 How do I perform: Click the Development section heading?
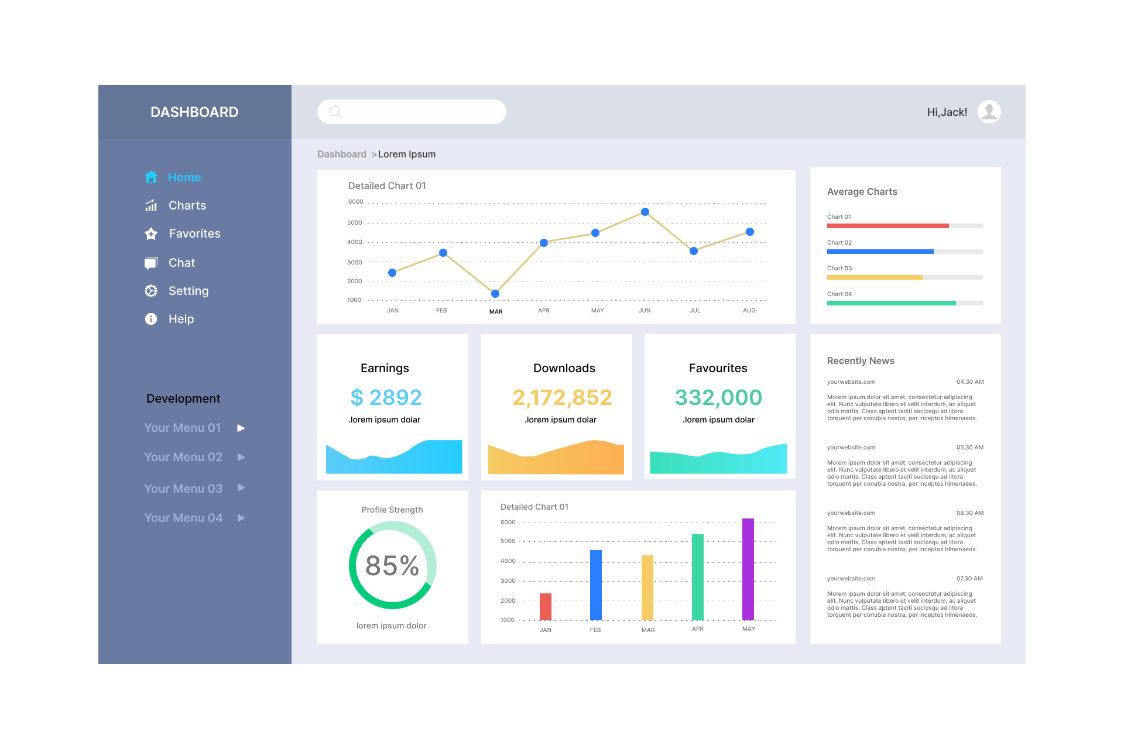pos(183,398)
